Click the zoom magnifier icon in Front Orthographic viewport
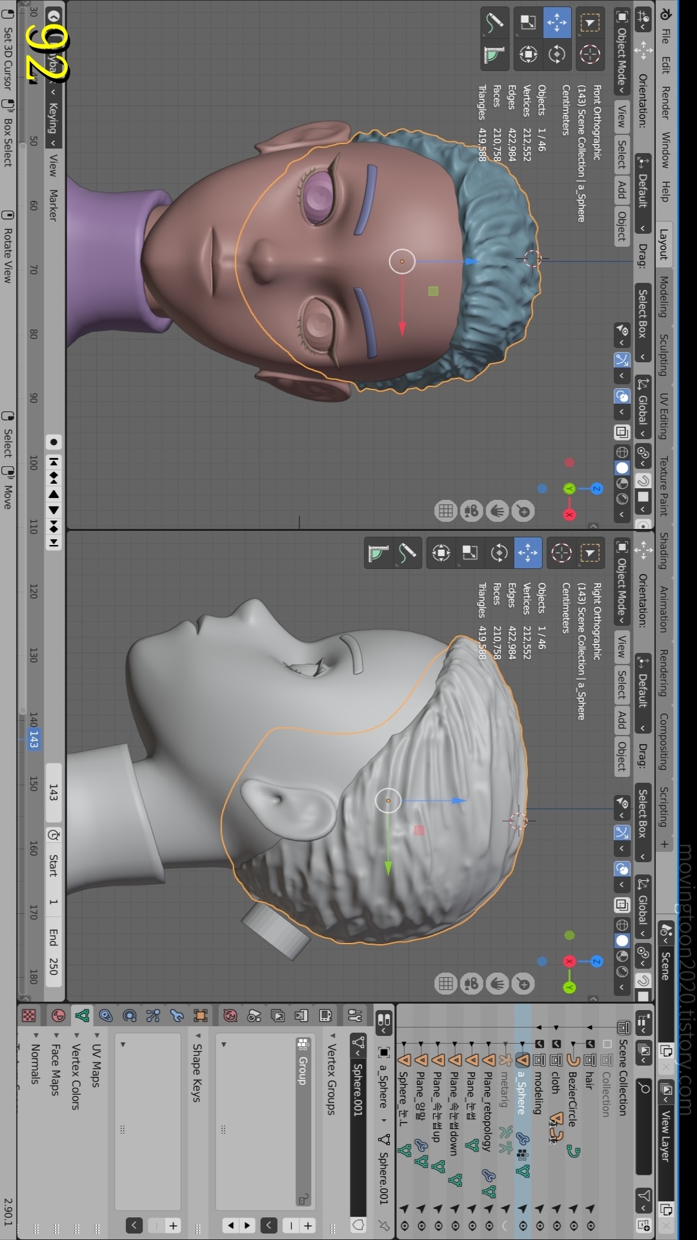Viewport: 697px width, 1240px height. [x=523, y=512]
